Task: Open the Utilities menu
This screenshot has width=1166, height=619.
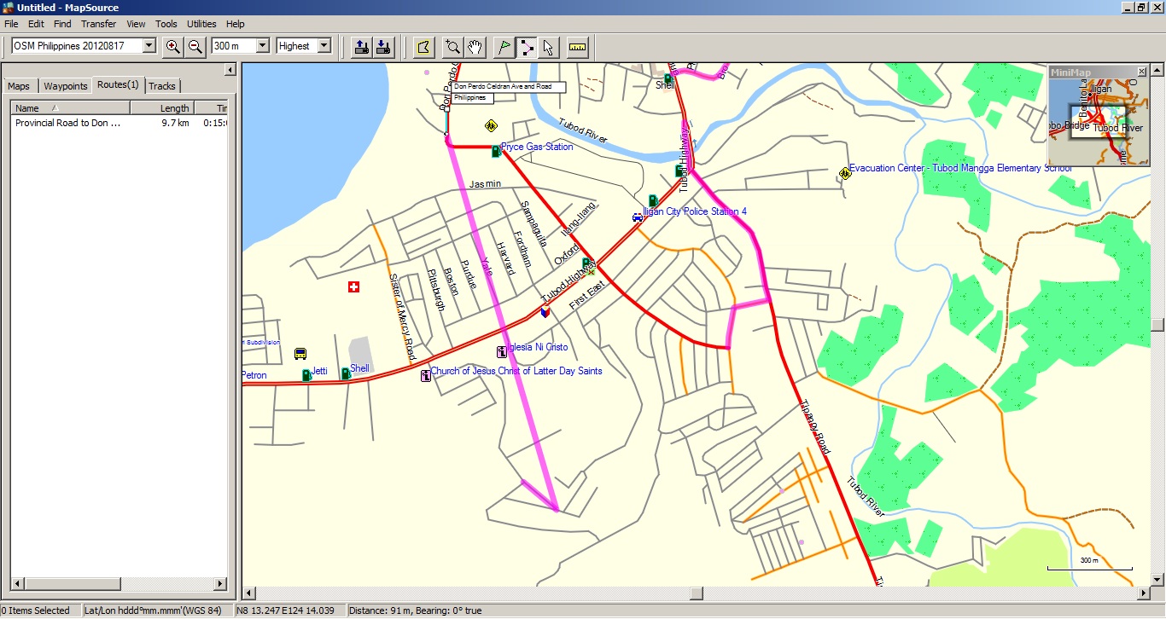Action: click(201, 24)
